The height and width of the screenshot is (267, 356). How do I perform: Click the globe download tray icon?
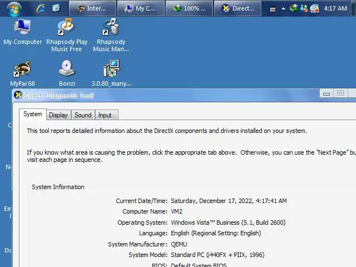coord(294,8)
